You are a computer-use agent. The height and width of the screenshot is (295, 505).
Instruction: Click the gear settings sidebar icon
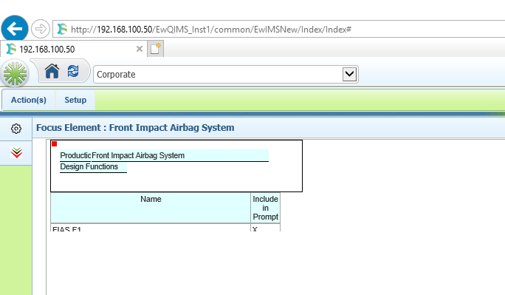coord(16,129)
